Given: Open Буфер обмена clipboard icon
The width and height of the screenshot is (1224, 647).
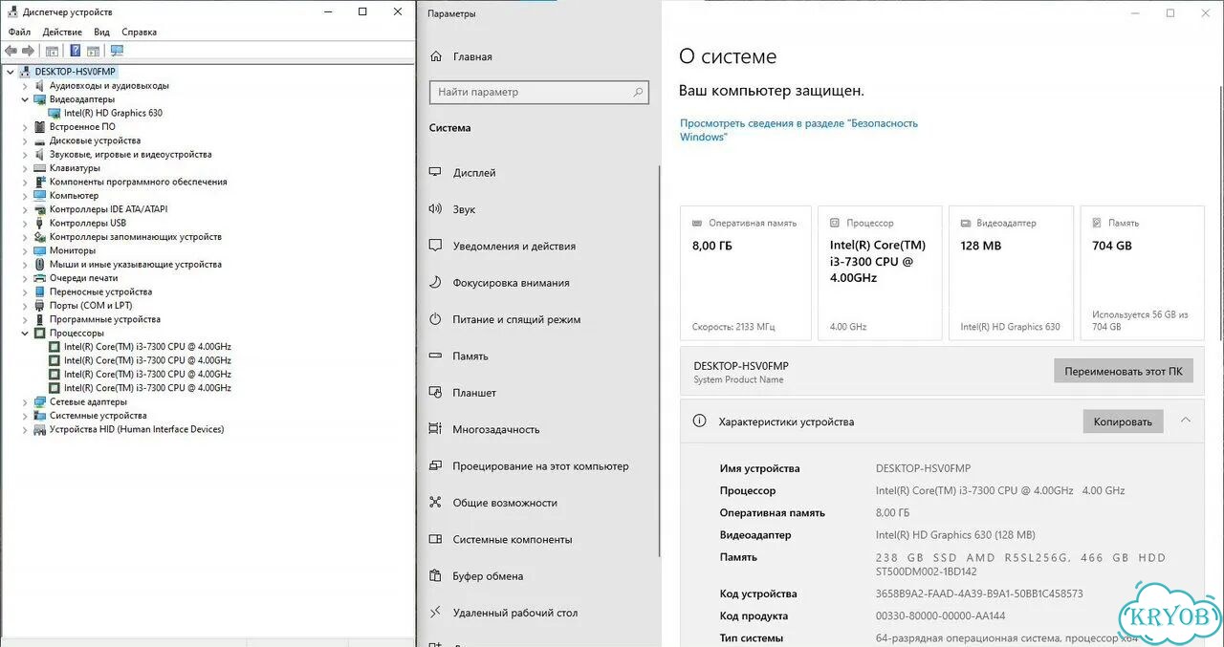Looking at the screenshot, I should [436, 576].
